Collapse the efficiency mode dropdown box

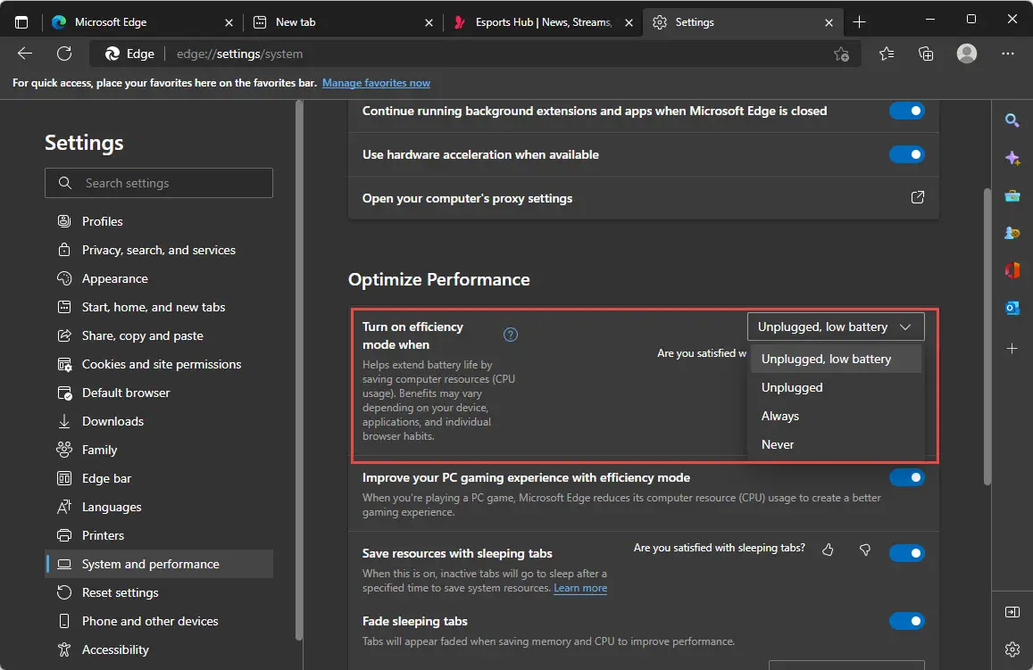836,327
